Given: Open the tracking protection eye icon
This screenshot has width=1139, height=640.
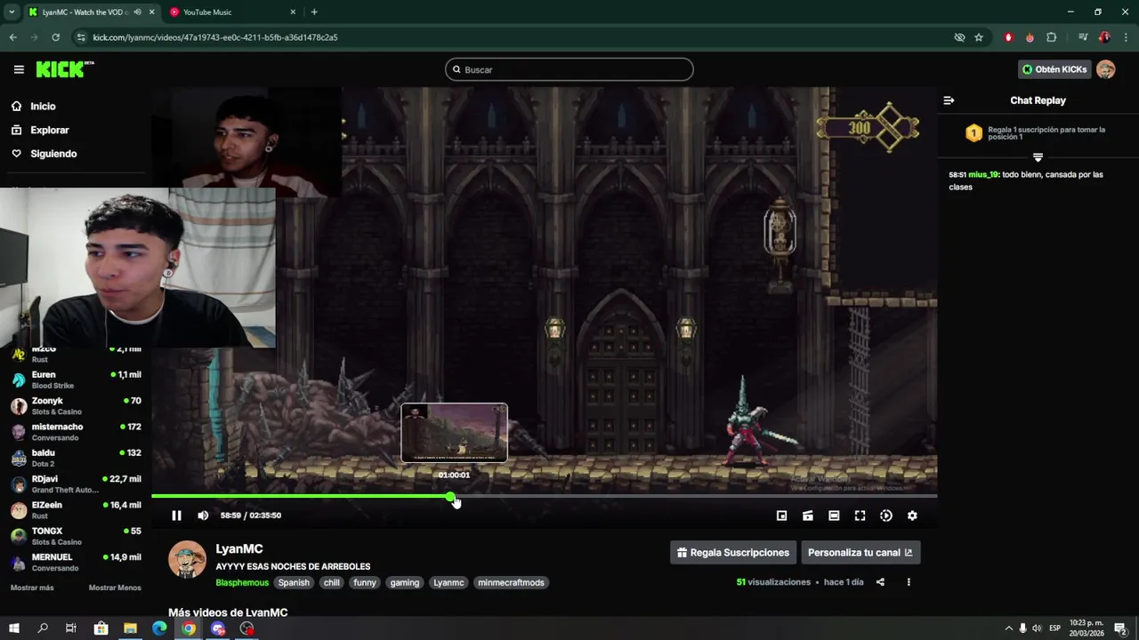Looking at the screenshot, I should (959, 37).
